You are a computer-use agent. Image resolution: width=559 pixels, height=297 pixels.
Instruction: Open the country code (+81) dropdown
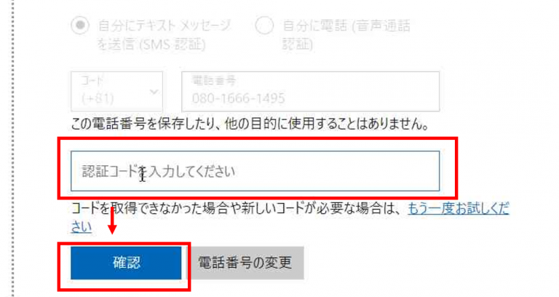[x=117, y=91]
